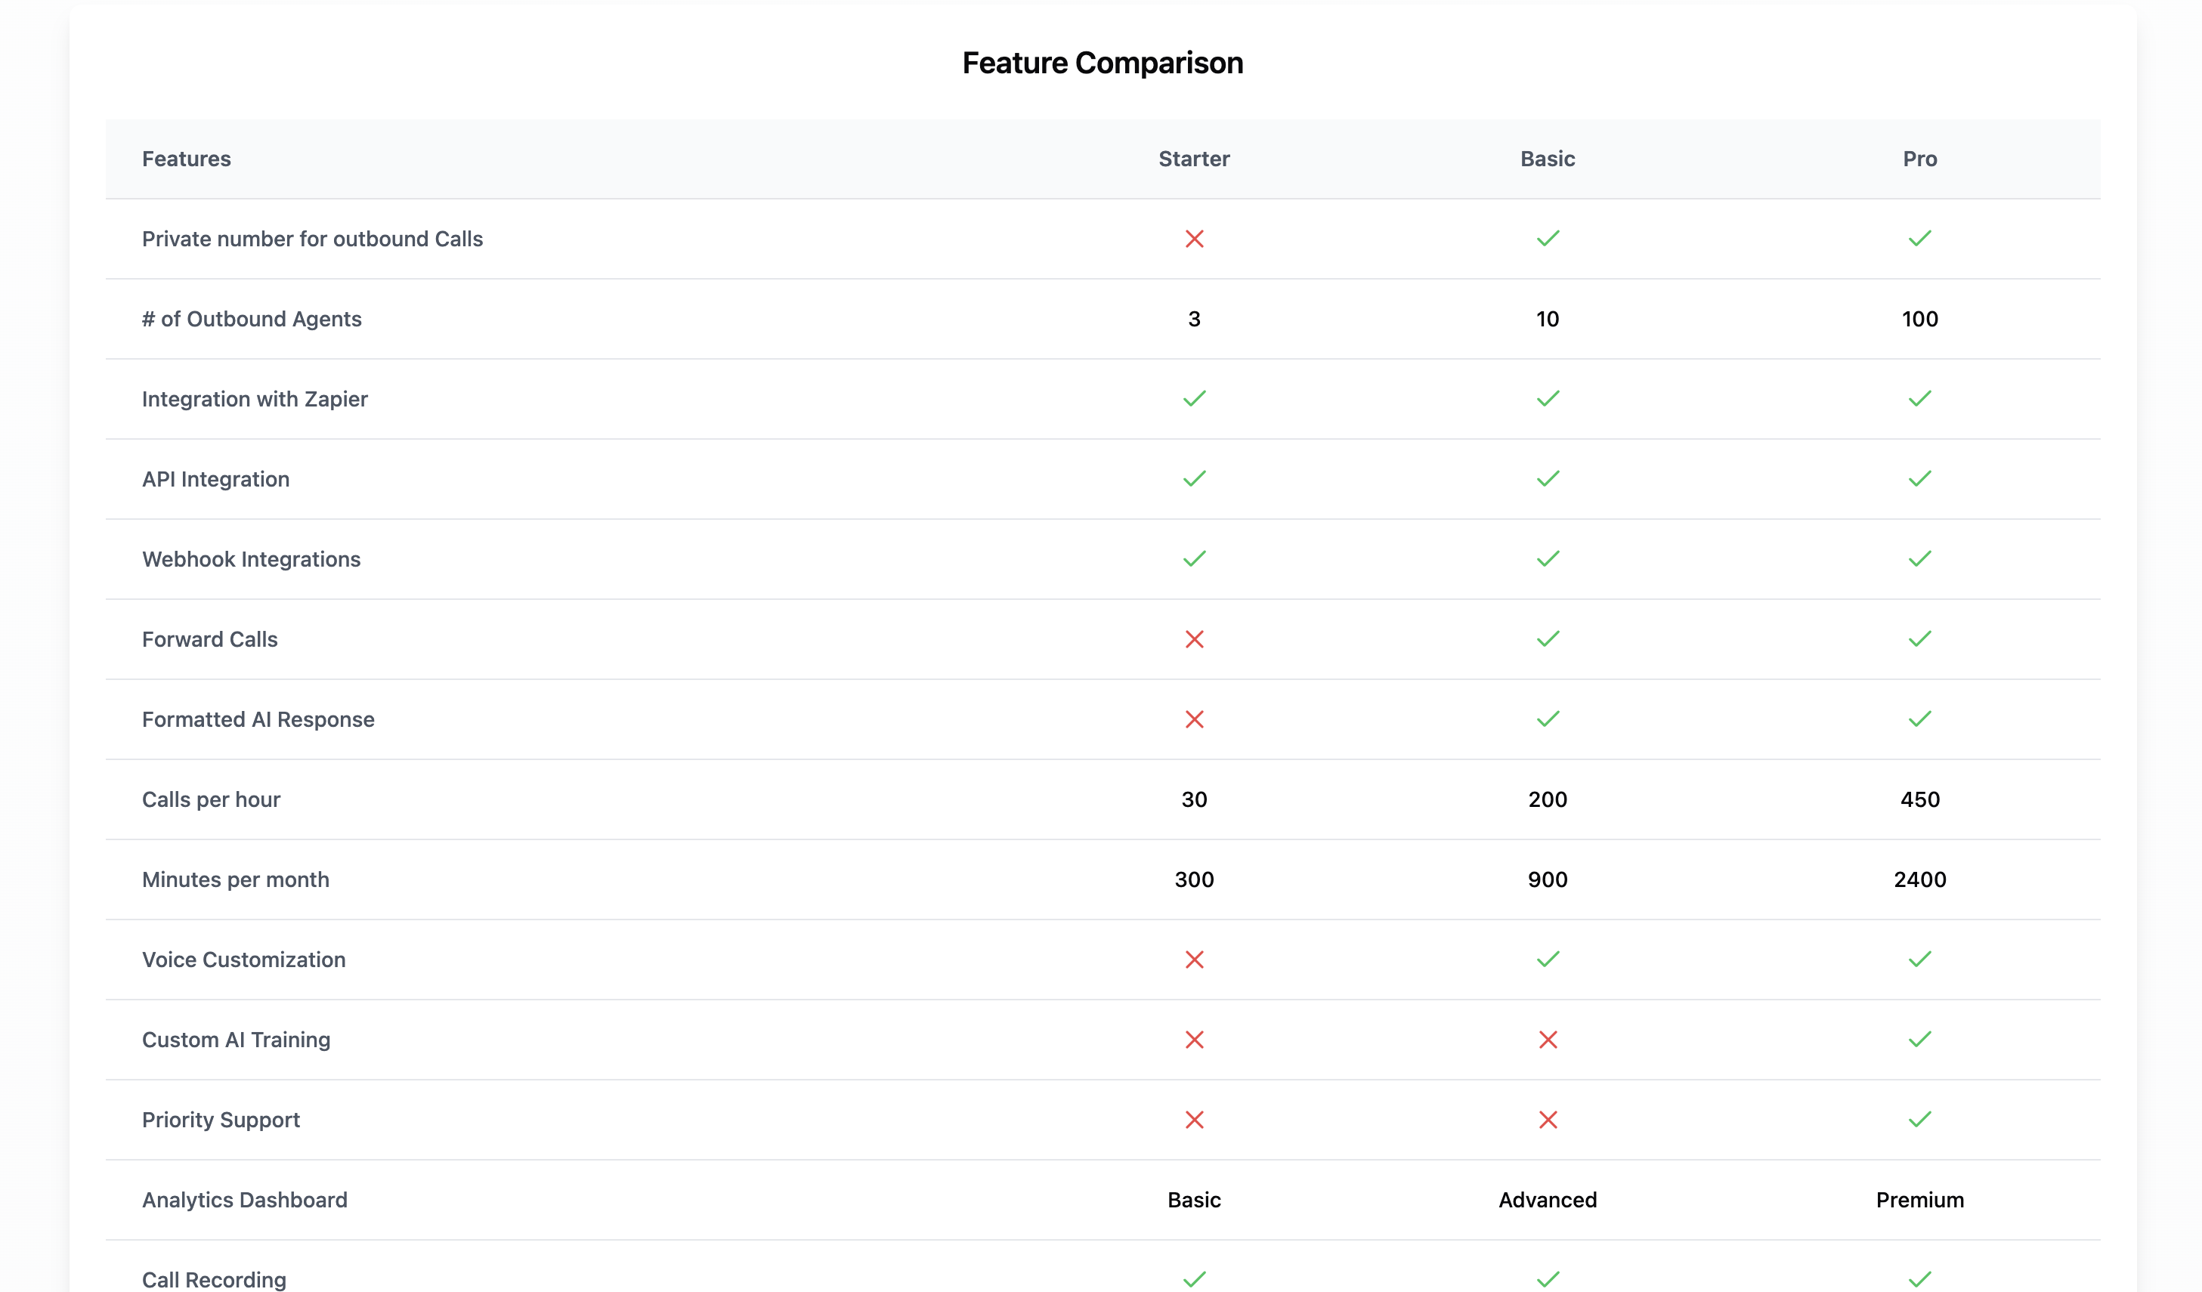
Task: Click the Calls per hour row label
Action: 211,799
